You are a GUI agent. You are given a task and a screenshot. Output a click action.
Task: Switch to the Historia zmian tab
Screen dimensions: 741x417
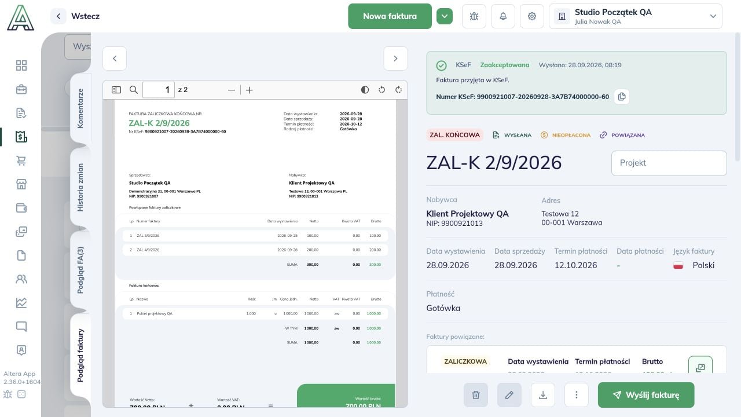tap(80, 187)
